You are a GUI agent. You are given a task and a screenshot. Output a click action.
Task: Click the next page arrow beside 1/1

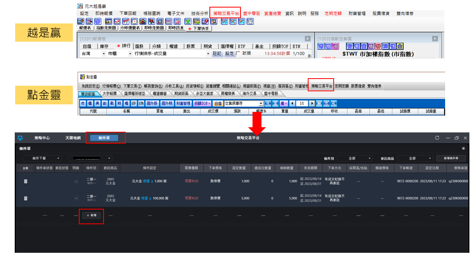[312, 103]
